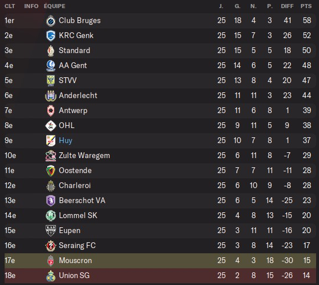Sort table by PTS column header
This screenshot has width=319, height=285.
click(x=306, y=6)
